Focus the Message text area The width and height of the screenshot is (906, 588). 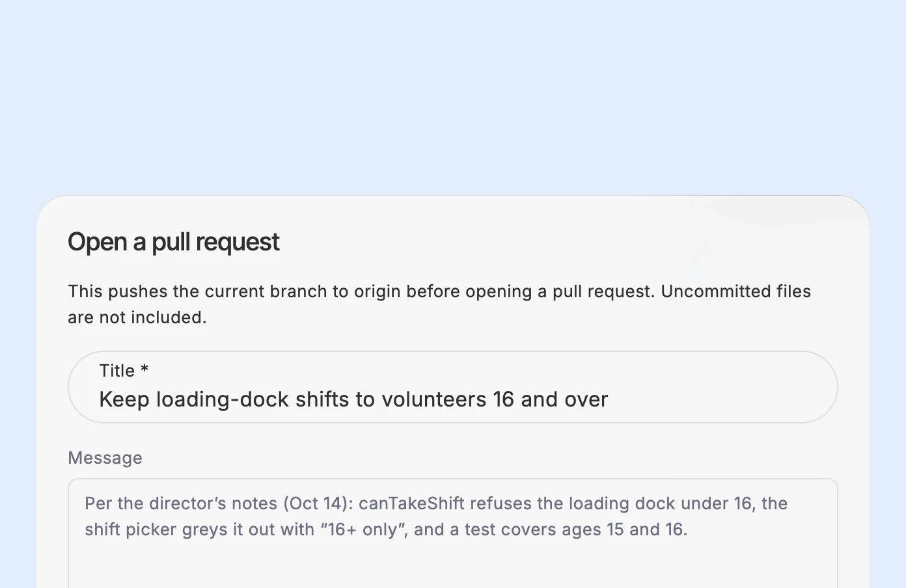pyautogui.click(x=452, y=533)
